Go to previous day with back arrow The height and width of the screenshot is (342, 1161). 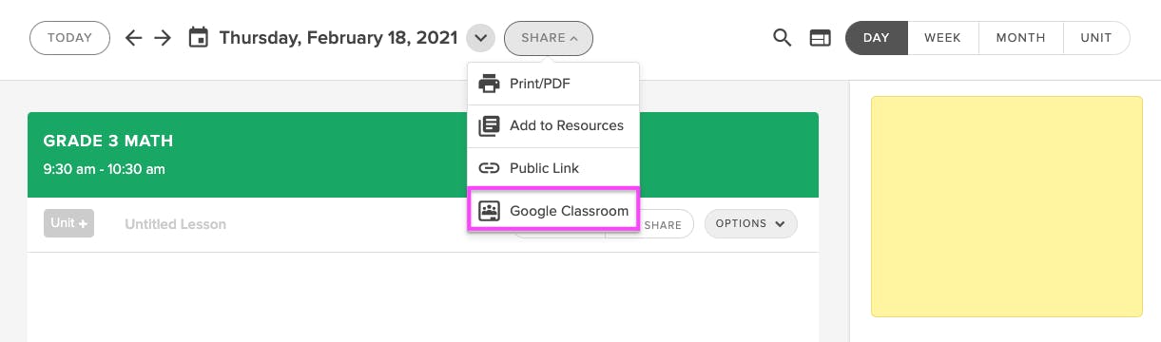click(134, 38)
